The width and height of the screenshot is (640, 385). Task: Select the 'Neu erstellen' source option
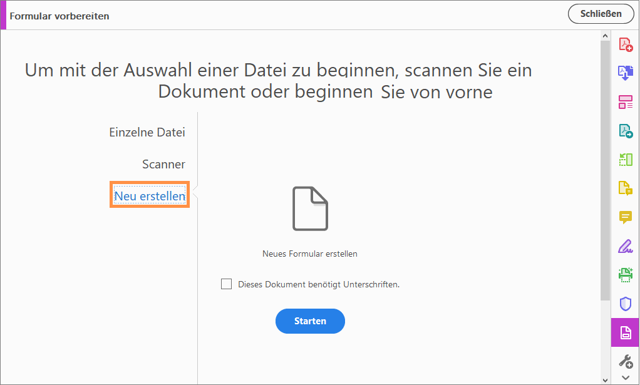point(149,195)
